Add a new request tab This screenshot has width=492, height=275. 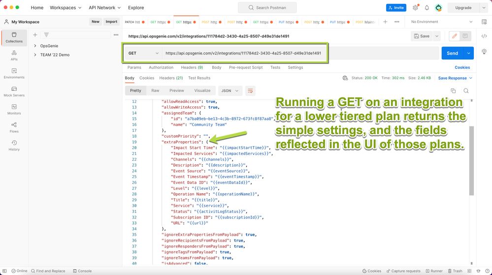coord(385,22)
